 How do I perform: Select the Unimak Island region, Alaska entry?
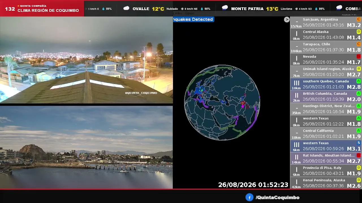[x=326, y=72]
